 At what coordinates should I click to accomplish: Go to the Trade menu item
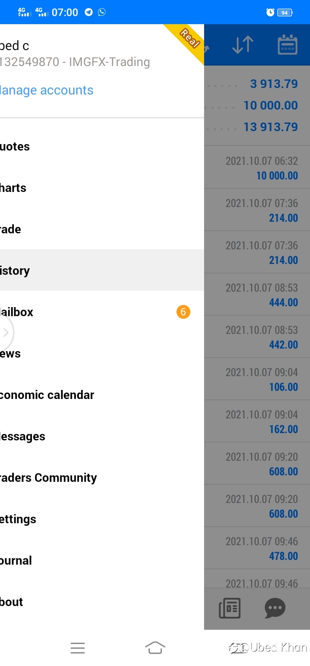[102, 229]
